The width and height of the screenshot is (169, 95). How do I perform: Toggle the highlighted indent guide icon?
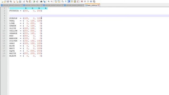pyautogui.click(x=69, y=2)
